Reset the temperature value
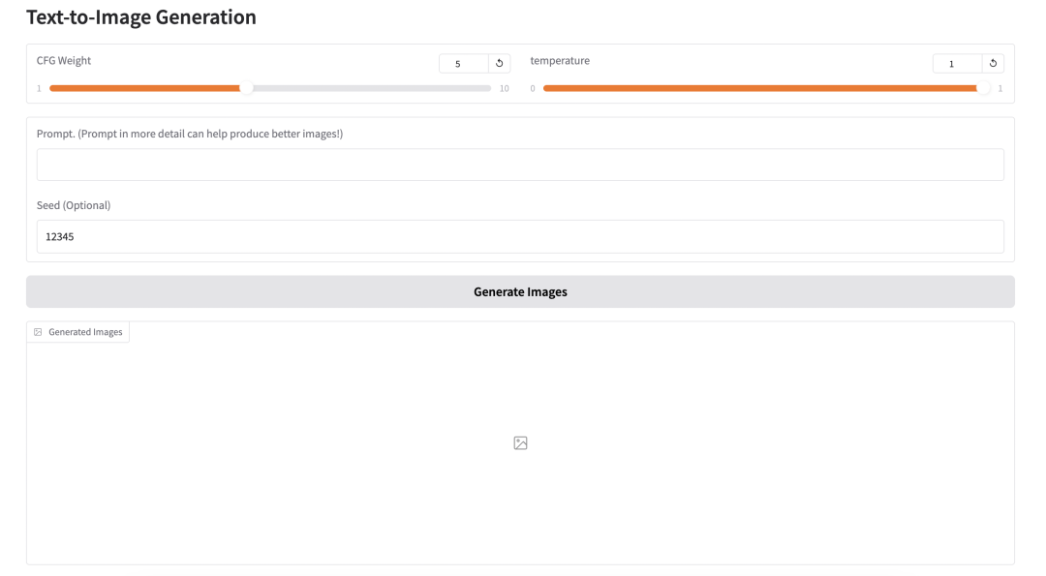This screenshot has height=576, width=1046. [993, 63]
